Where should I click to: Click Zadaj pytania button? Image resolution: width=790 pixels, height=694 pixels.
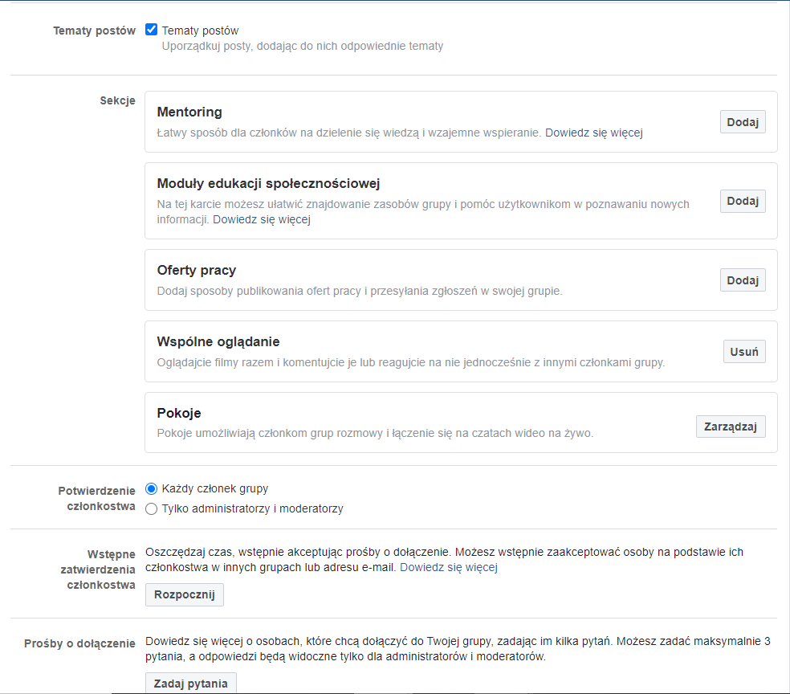coord(190,684)
